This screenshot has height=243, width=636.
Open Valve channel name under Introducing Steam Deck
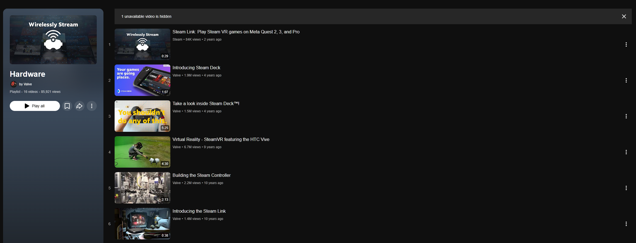[x=176, y=75]
